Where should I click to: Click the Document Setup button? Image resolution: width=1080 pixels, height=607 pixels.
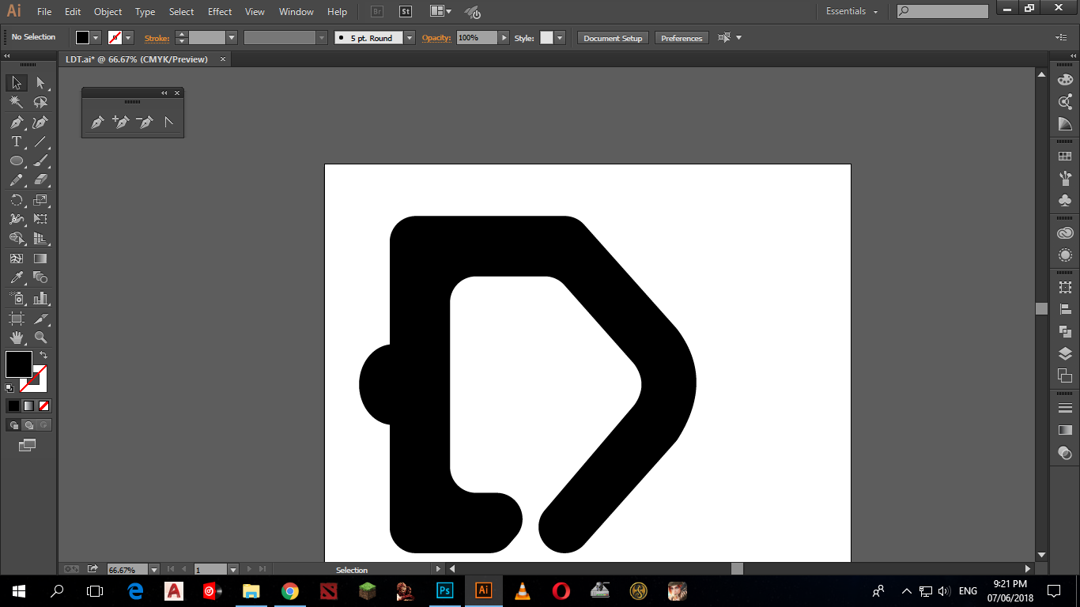point(613,38)
